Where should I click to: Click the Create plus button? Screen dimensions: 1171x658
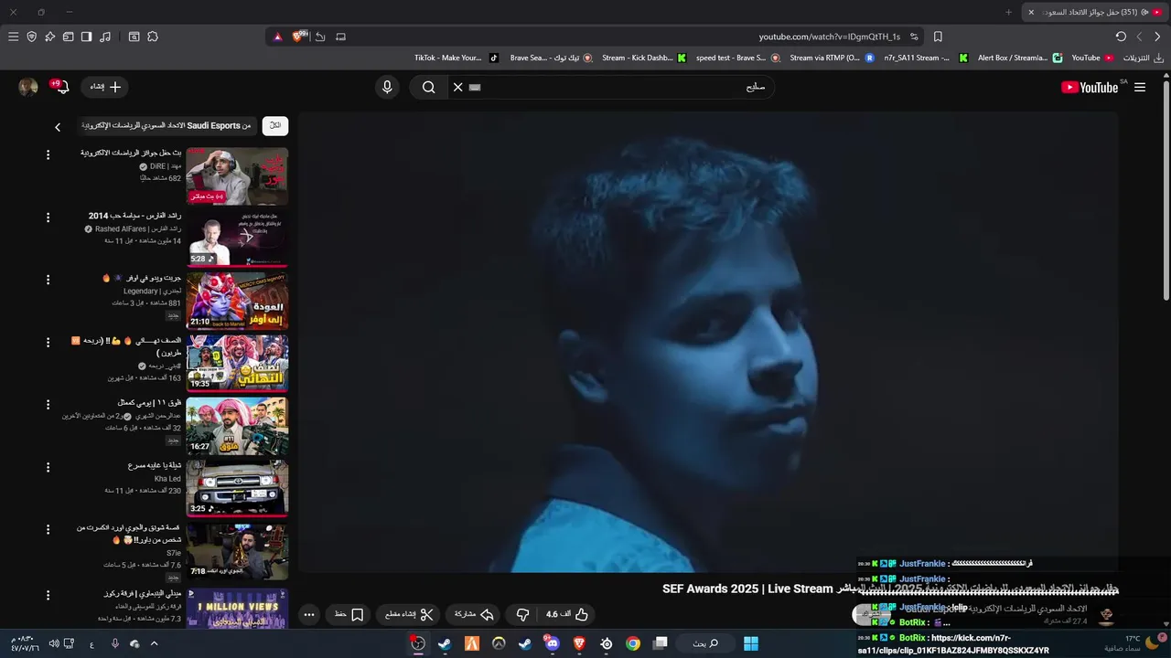click(105, 87)
